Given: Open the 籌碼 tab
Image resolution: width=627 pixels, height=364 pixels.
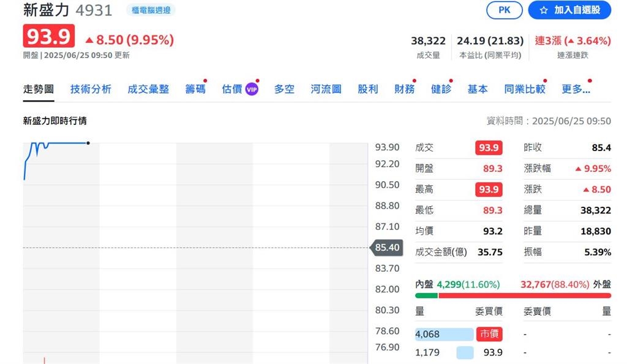Looking at the screenshot, I should (197, 88).
